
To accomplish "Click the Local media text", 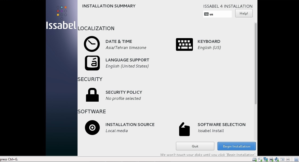I will pos(117,131).
